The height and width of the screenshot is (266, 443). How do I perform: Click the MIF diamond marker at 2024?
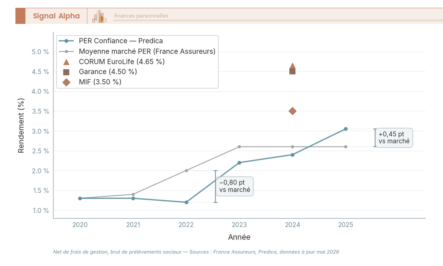pyautogui.click(x=292, y=111)
